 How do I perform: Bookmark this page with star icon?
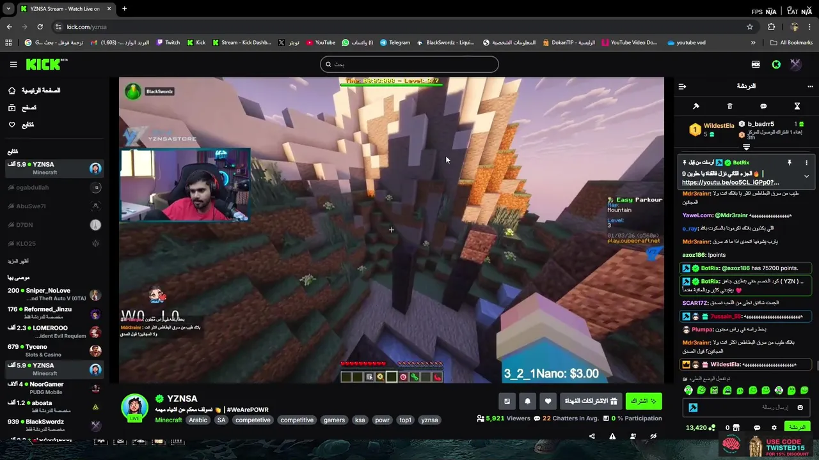(x=750, y=27)
